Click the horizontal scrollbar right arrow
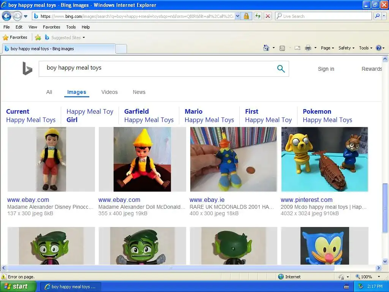389x292 pixels. [378, 268]
